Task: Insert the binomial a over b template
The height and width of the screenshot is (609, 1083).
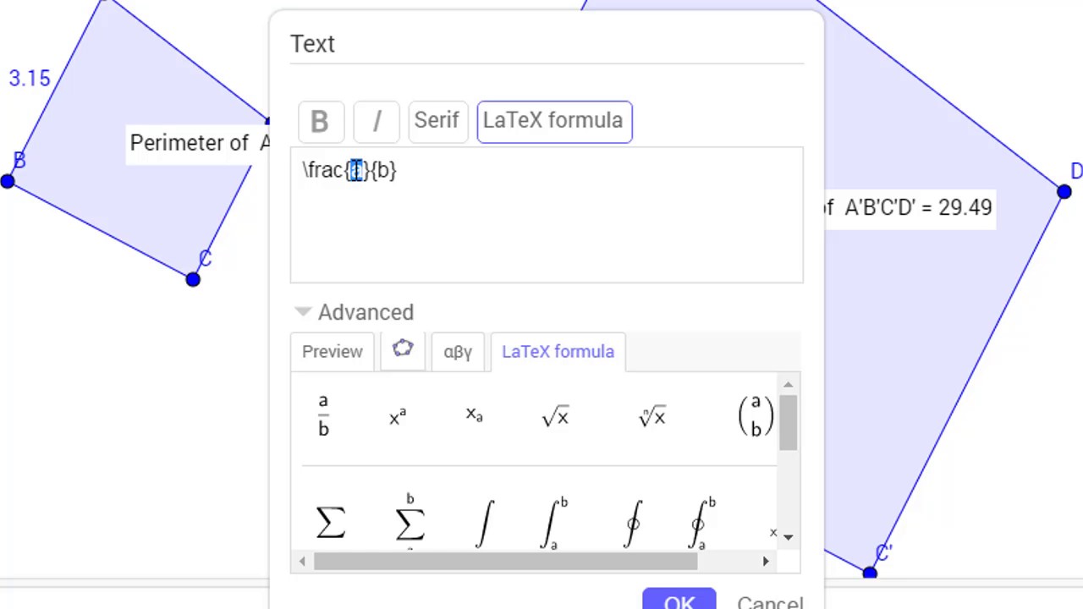Action: tap(755, 416)
